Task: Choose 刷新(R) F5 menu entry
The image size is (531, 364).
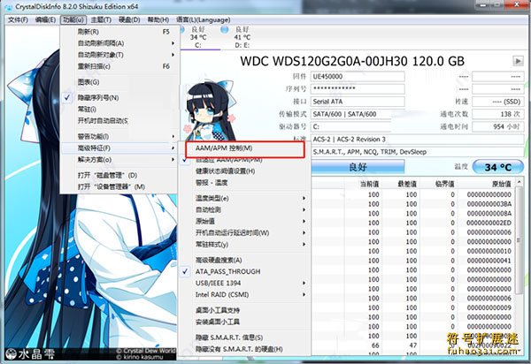Action: click(119, 32)
